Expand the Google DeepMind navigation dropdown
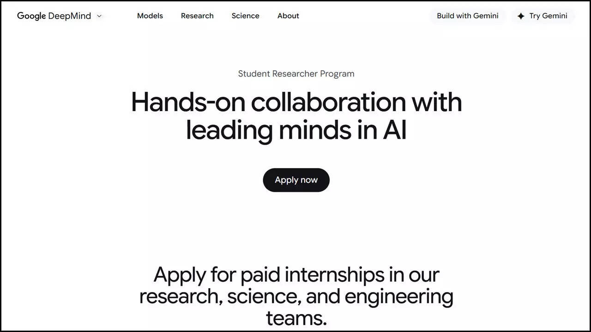Image resolution: width=591 pixels, height=332 pixels. (99, 16)
